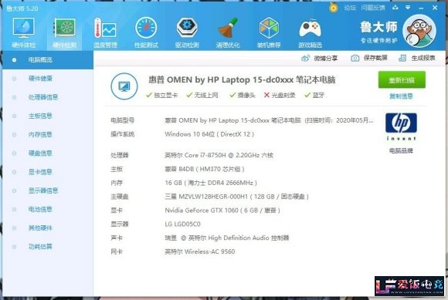Click the gold medal icon in title bar

[333, 8]
